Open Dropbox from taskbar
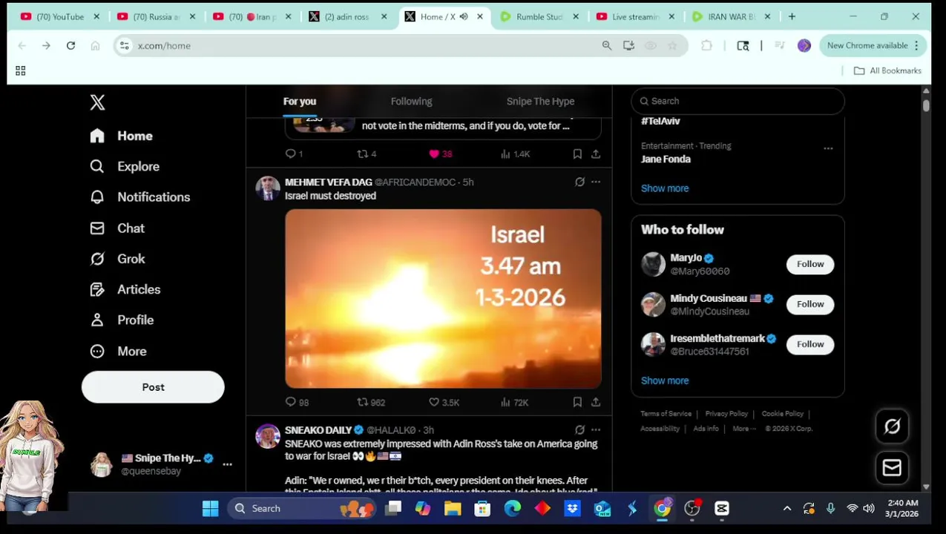The image size is (946, 534). [x=572, y=508]
